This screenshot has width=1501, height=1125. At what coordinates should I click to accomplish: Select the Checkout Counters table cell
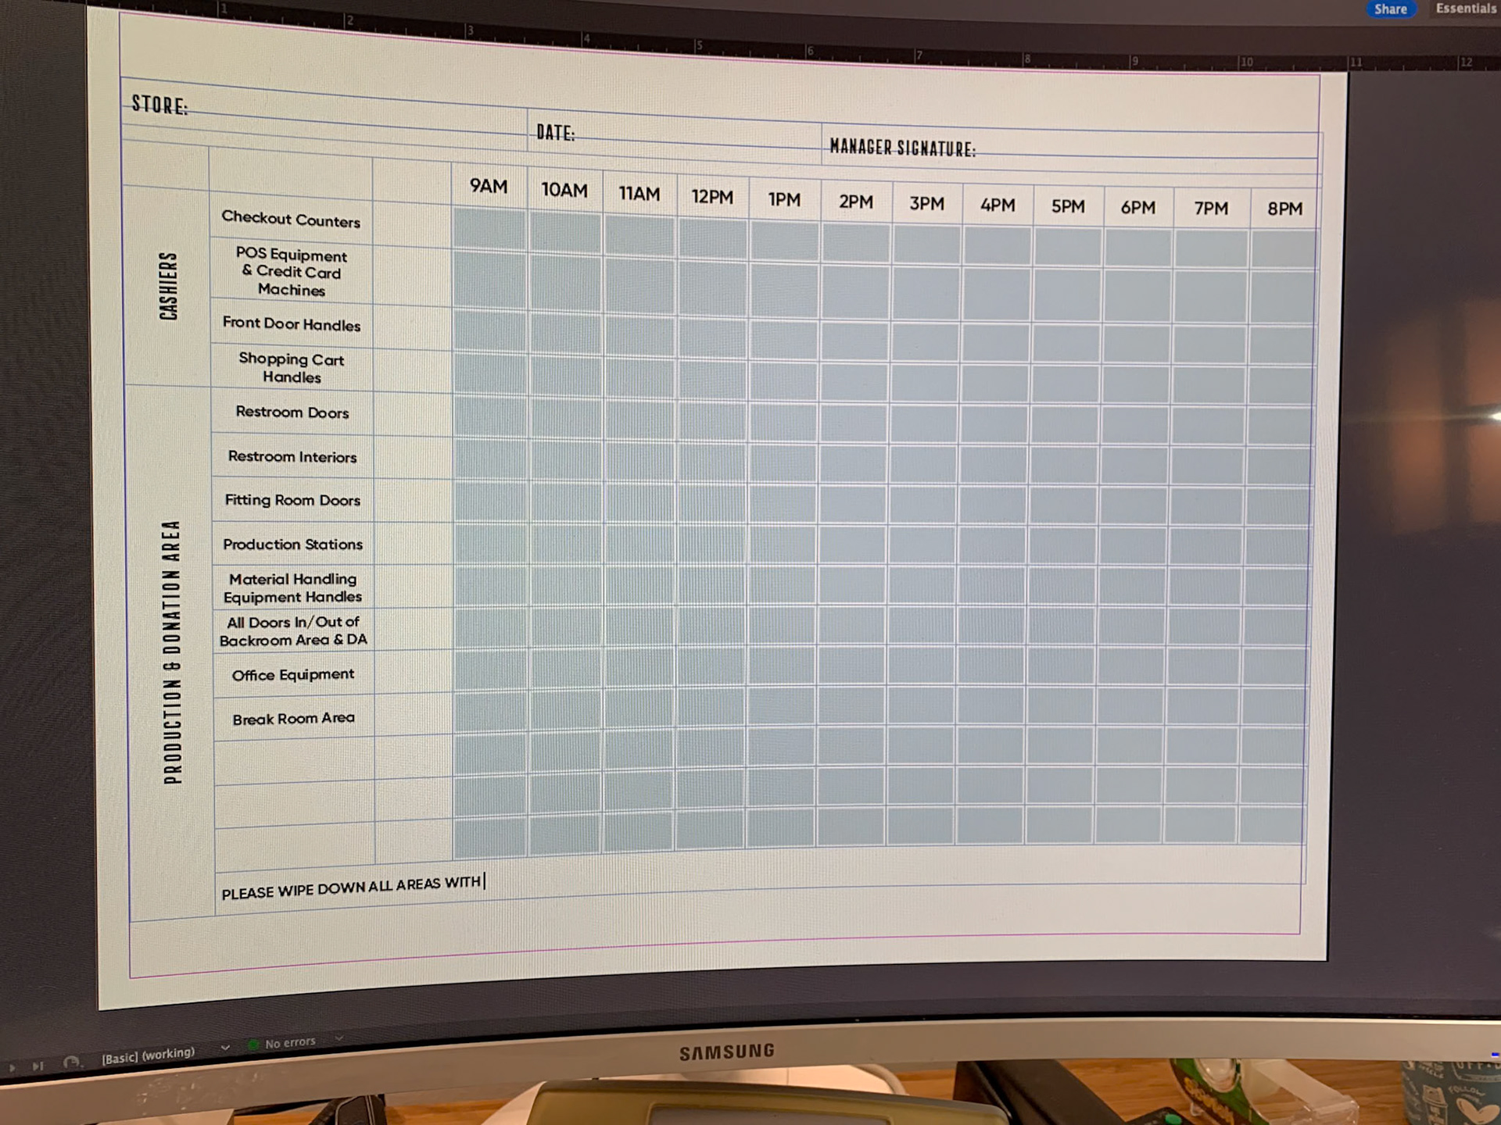[291, 219]
